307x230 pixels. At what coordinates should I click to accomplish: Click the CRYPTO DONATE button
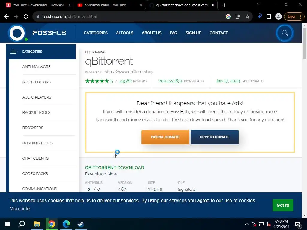[215, 137]
